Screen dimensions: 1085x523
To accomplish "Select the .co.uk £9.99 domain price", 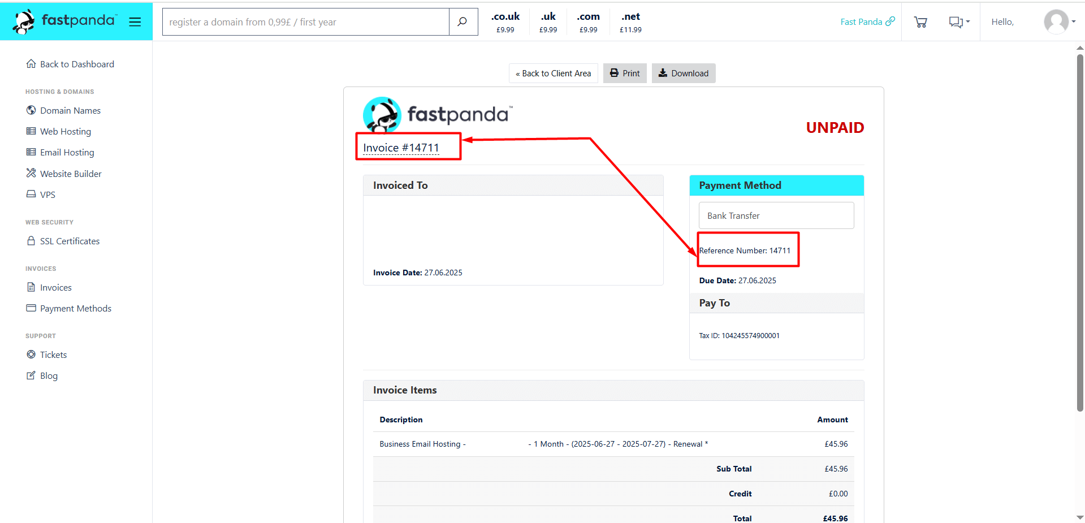I will point(505,22).
